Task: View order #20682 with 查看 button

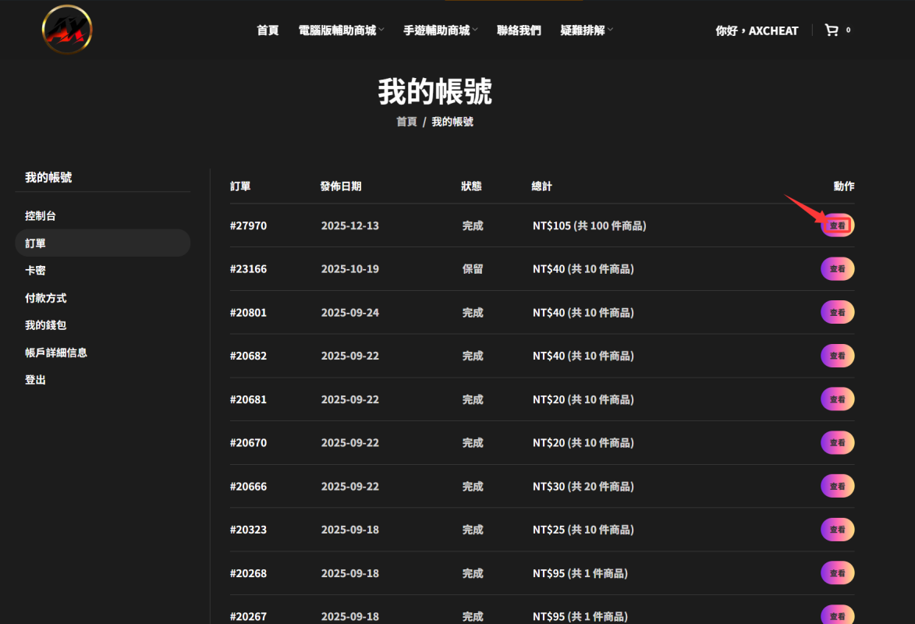Action: pos(838,356)
